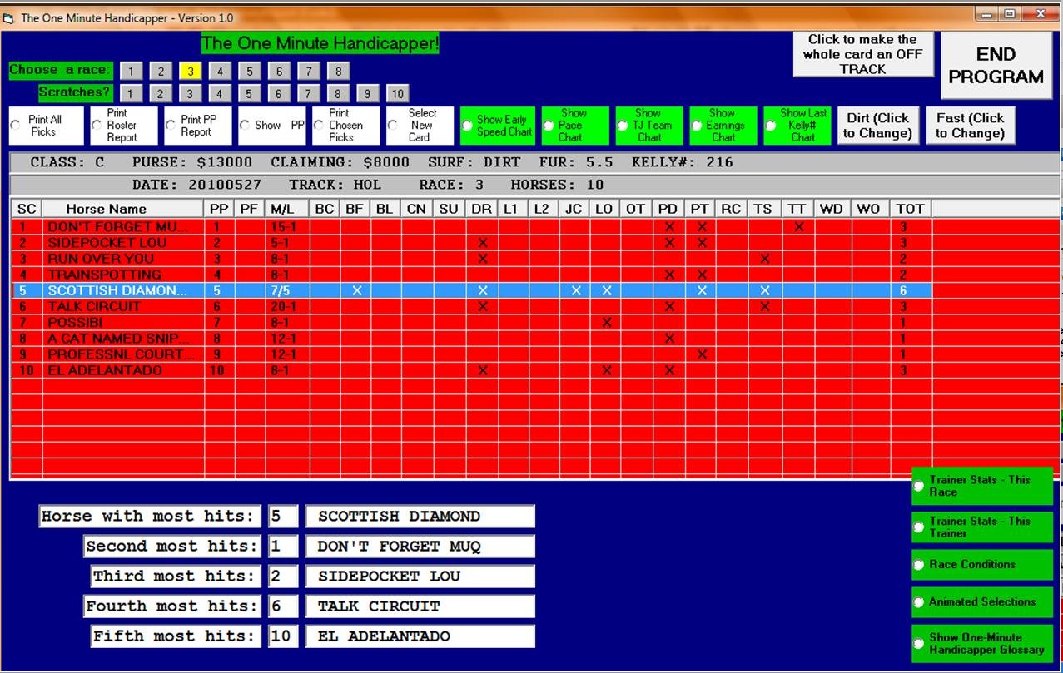Click the EL ADELANTADO fifth most hits field

(420, 636)
